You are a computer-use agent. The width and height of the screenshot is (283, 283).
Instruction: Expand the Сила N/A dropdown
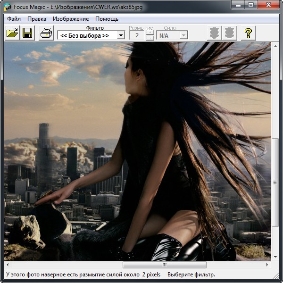183,35
